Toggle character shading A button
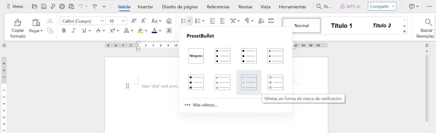Screen dimensions: 436x133 [x=169, y=31]
